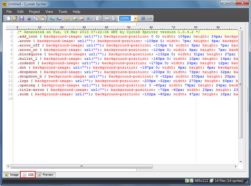This screenshot has height=186, width=251.
Task: Click the .logo selector text
Action: 23,81
